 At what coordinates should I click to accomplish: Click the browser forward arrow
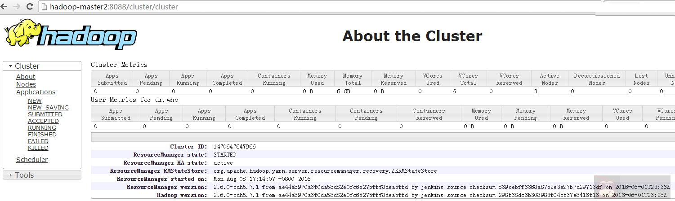pyautogui.click(x=17, y=7)
